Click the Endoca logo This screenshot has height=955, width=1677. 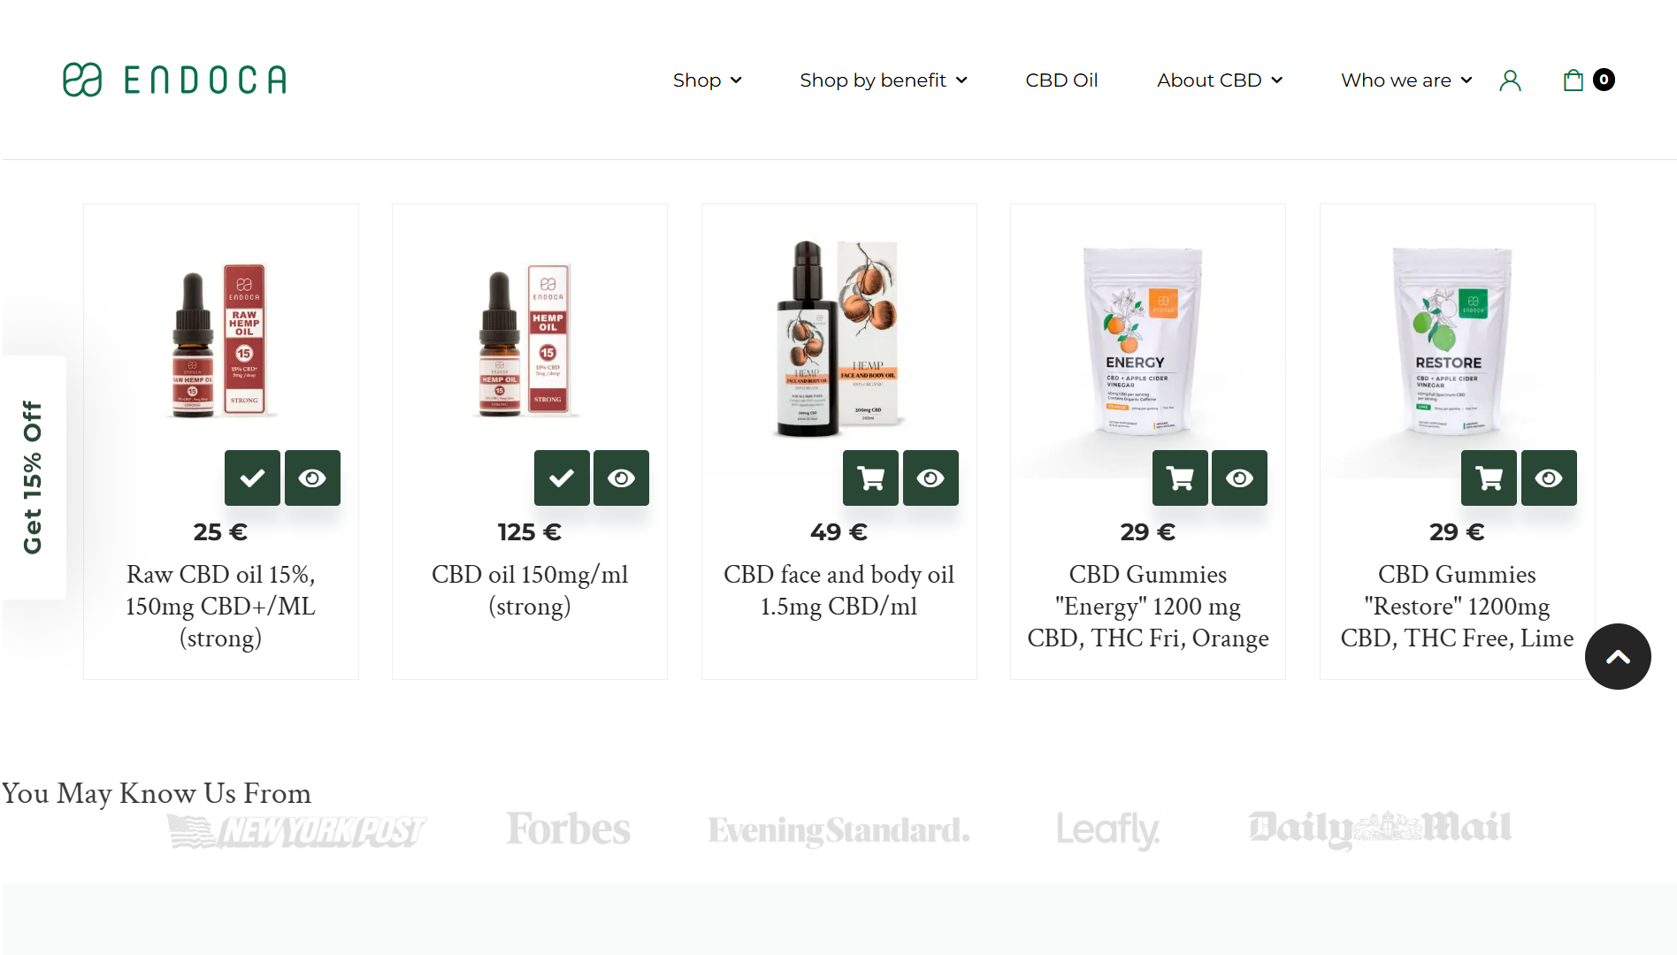[x=174, y=80]
